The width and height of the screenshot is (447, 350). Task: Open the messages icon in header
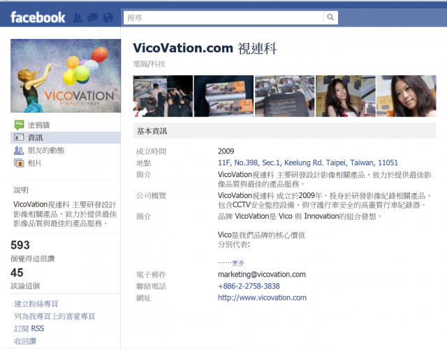click(x=92, y=17)
